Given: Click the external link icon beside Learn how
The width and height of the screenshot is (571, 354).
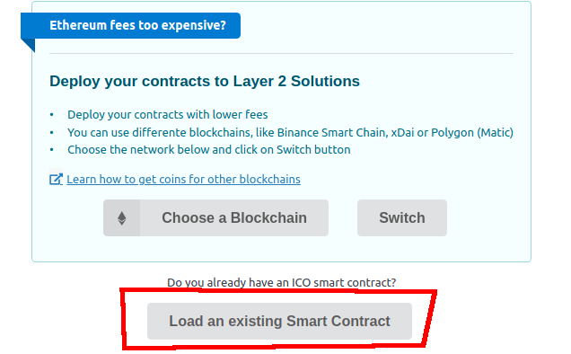Looking at the screenshot, I should tap(56, 180).
